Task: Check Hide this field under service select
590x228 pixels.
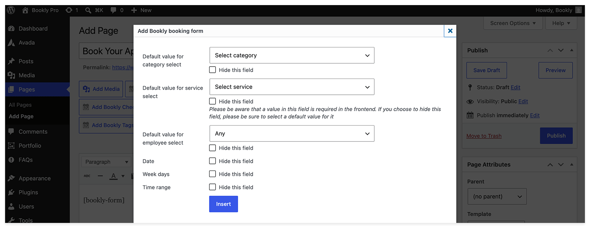Action: 212,101
